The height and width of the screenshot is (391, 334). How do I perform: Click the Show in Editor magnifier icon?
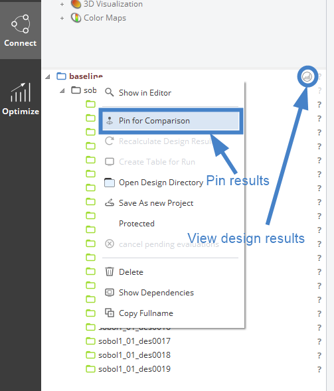[x=110, y=92]
